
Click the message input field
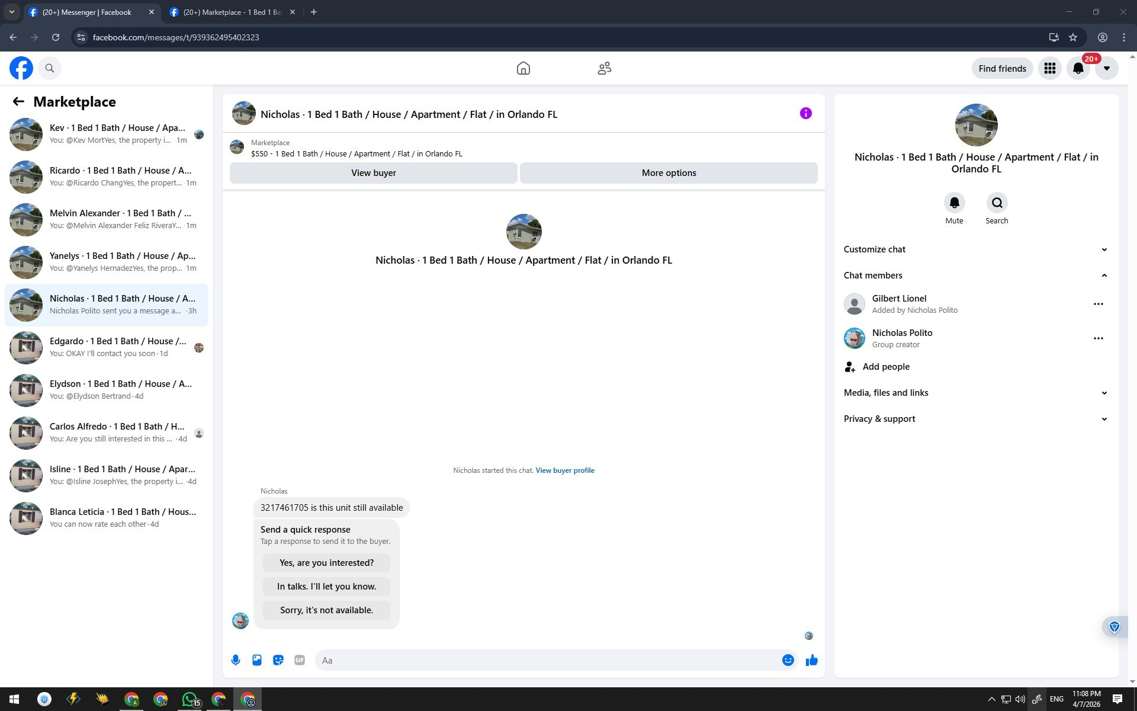click(548, 660)
